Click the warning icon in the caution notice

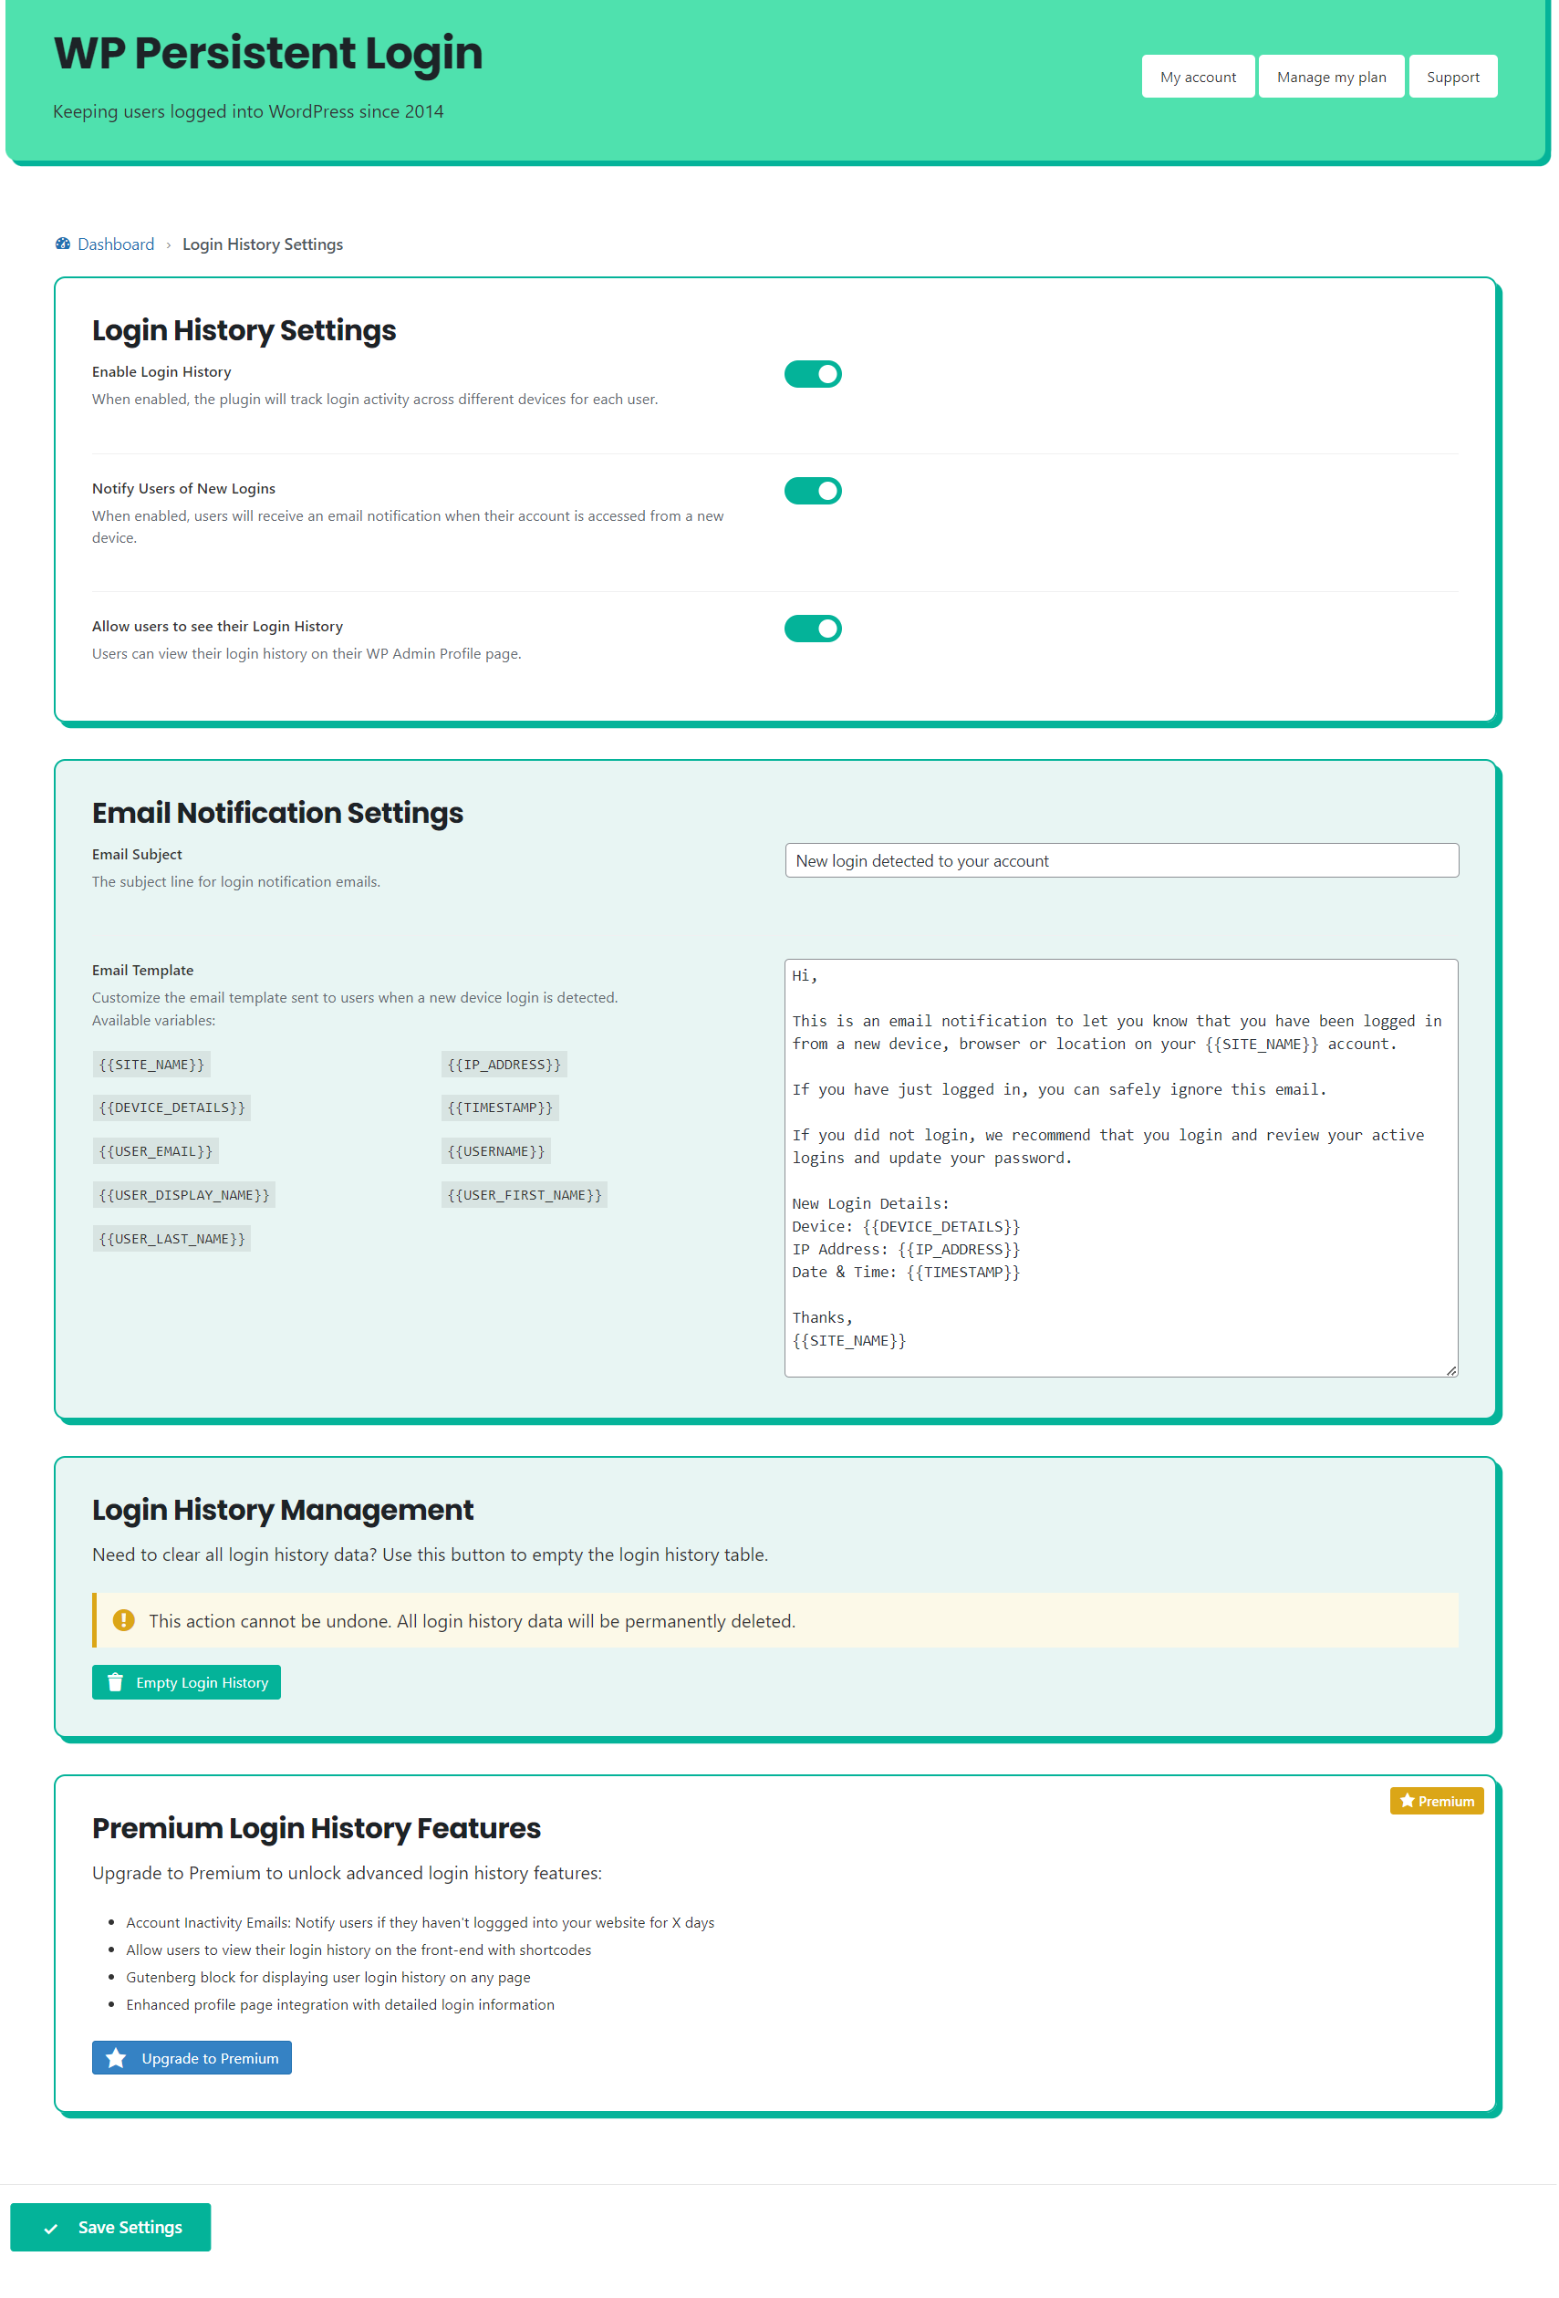coord(123,1619)
